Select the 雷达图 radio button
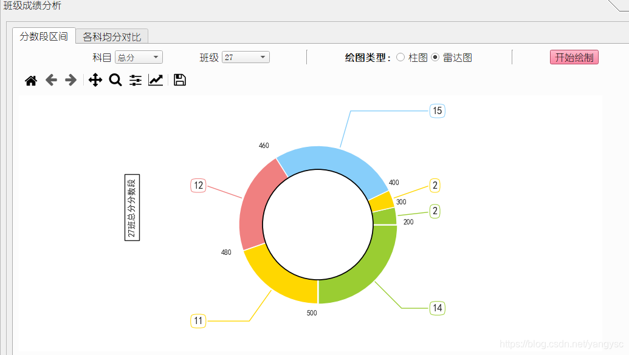Image resolution: width=629 pixels, height=355 pixels. [435, 57]
